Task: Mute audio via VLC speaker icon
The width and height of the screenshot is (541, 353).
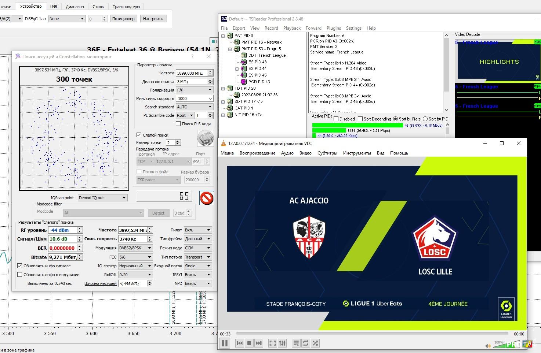Action: [488, 346]
